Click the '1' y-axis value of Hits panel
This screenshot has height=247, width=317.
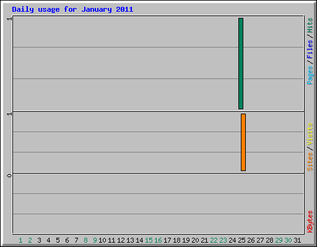[x=9, y=19]
